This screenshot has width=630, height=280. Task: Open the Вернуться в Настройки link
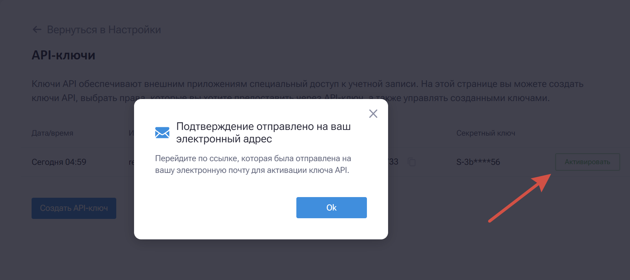click(96, 30)
